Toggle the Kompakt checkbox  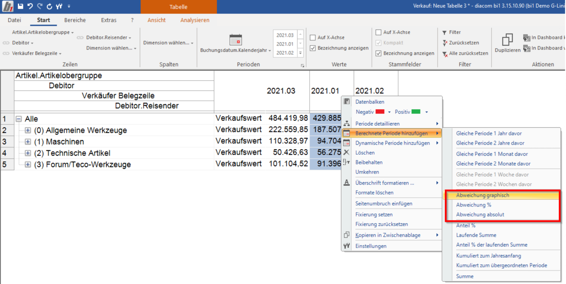click(x=378, y=43)
